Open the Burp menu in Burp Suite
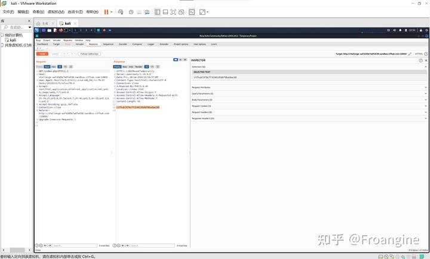 [38, 40]
